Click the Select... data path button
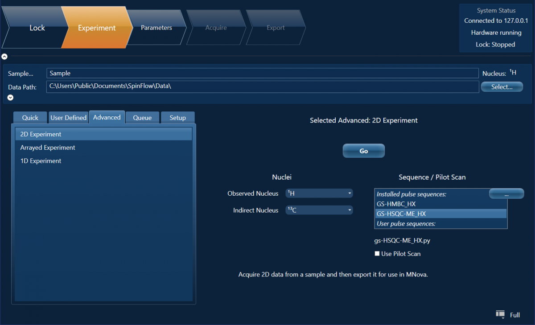The width and height of the screenshot is (535, 325). click(502, 87)
